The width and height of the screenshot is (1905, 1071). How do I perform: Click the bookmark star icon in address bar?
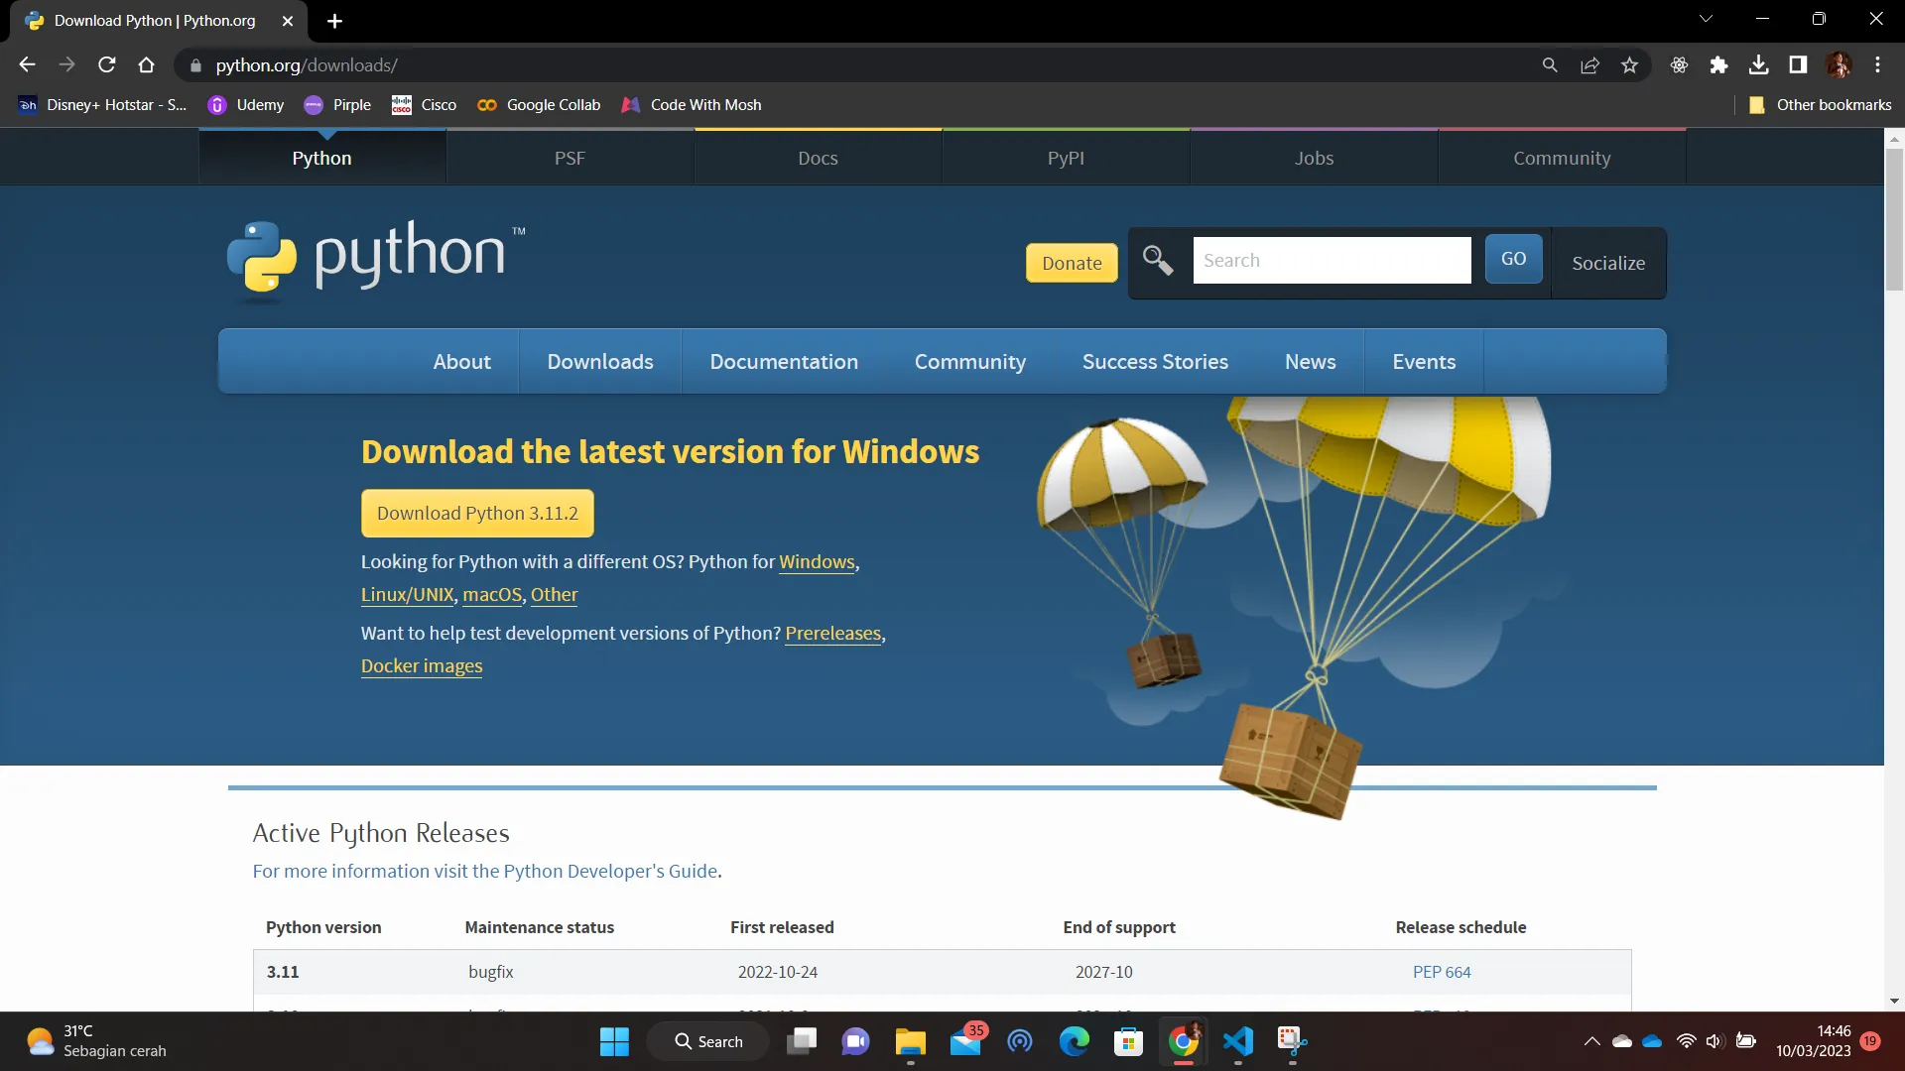[1630, 65]
